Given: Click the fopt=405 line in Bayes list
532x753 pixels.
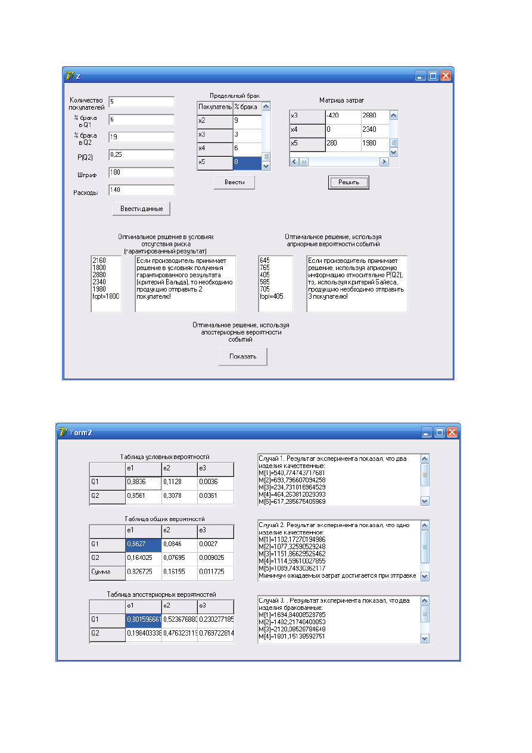Looking at the screenshot, I should pyautogui.click(x=272, y=296).
